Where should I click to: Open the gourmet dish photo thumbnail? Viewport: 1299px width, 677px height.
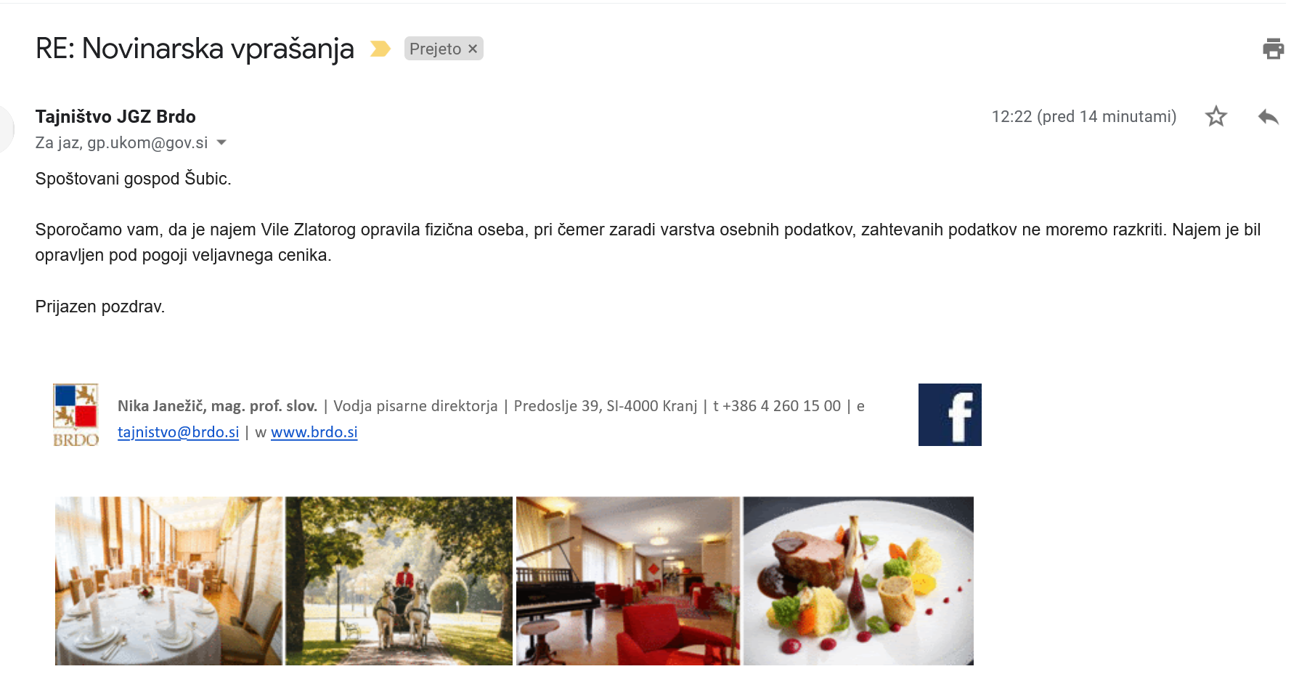(858, 581)
